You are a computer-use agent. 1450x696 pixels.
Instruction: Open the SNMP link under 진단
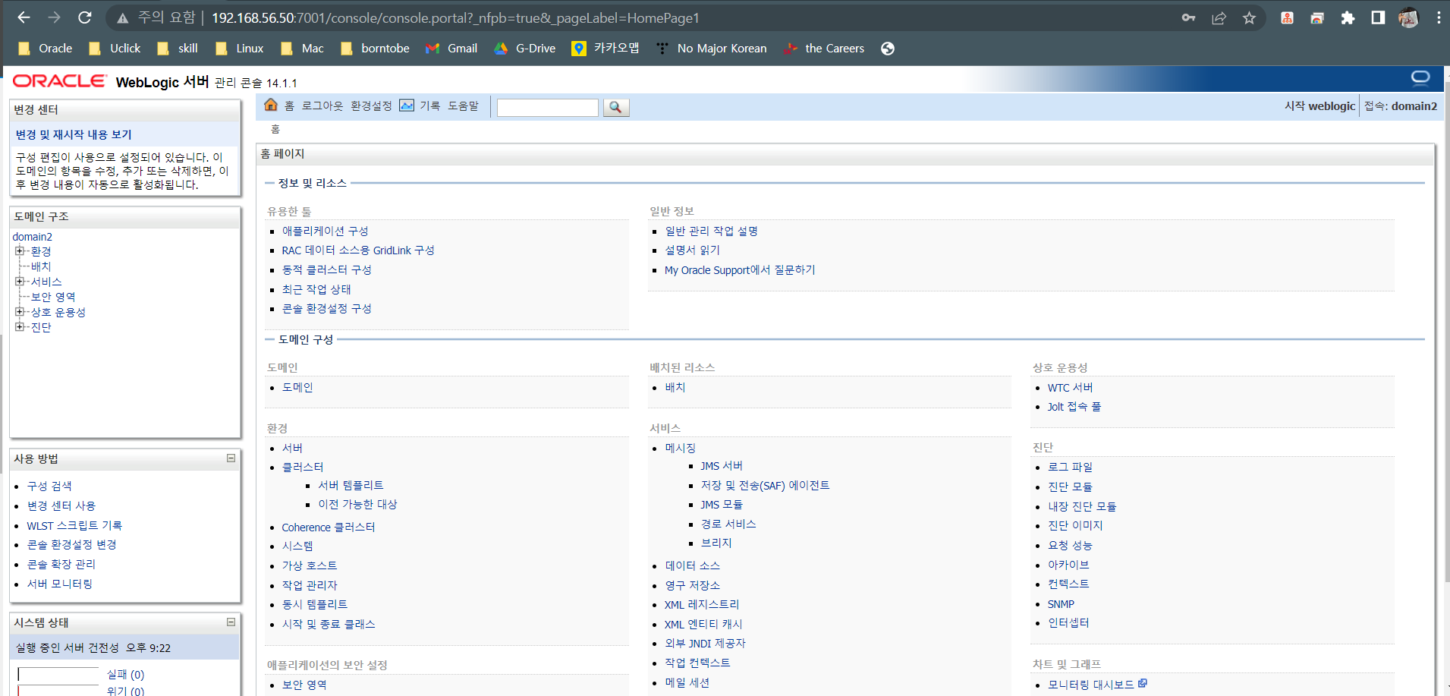coord(1061,604)
